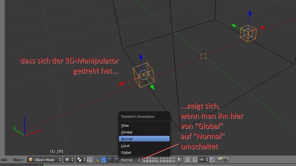
Task: Render OpenGL animation with clapperboard icon
Action: 226,160
